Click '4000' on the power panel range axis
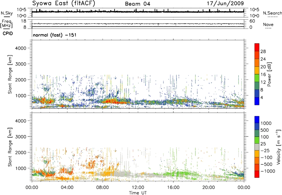Screen dimensions: 282x195 click(x=20, y=48)
